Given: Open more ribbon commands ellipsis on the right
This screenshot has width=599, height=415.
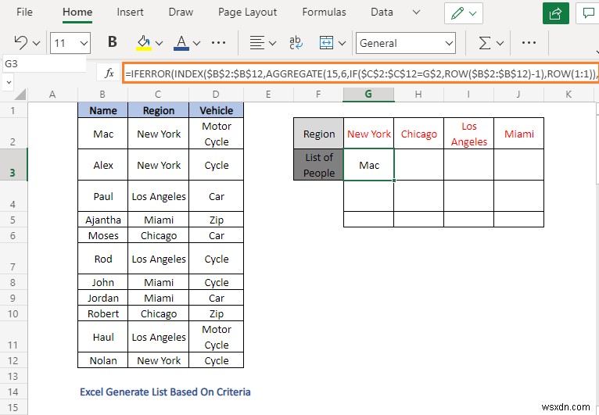Looking at the screenshot, I should [529, 43].
